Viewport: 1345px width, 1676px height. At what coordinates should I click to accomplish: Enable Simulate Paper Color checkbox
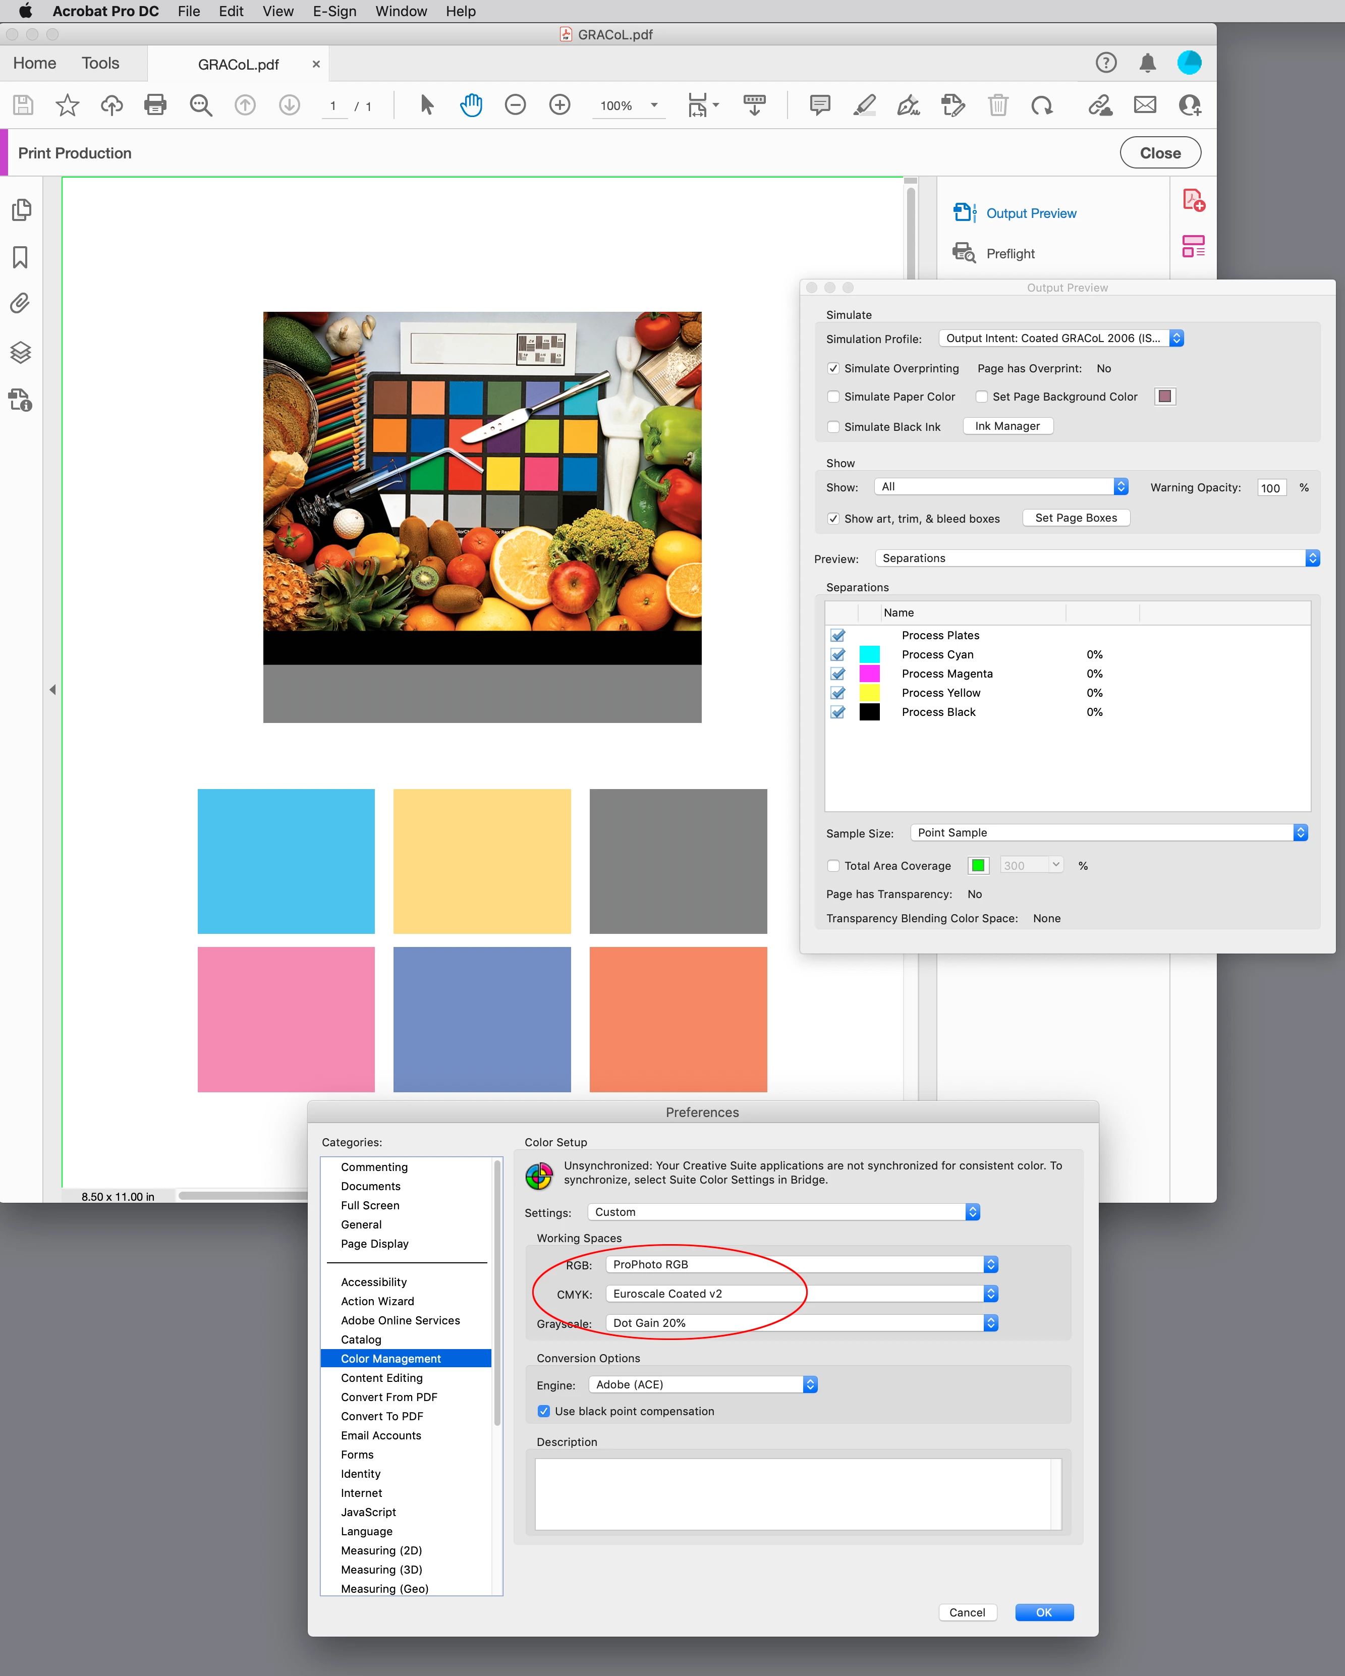(x=833, y=397)
